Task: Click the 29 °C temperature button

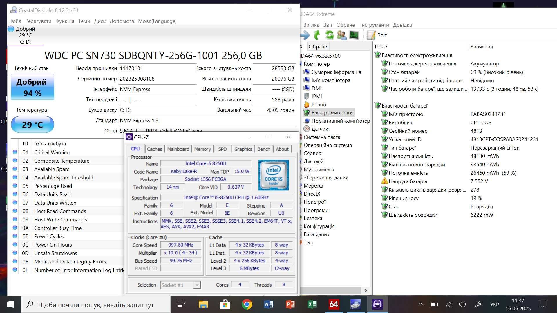Action: pyautogui.click(x=32, y=125)
